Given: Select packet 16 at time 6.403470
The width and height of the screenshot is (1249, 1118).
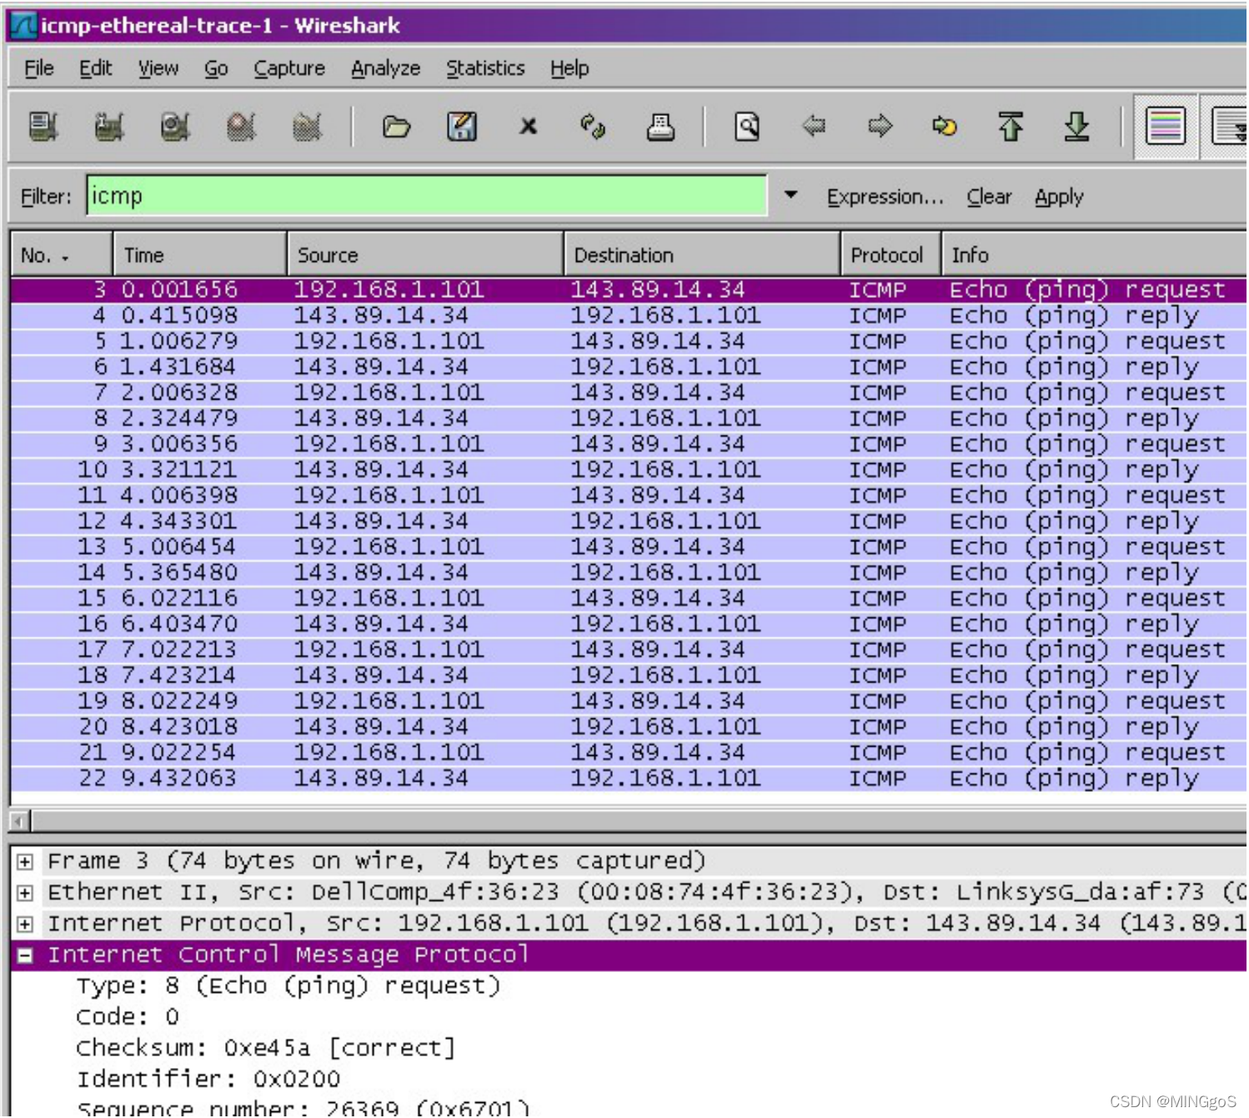Looking at the screenshot, I should pos(629,624).
